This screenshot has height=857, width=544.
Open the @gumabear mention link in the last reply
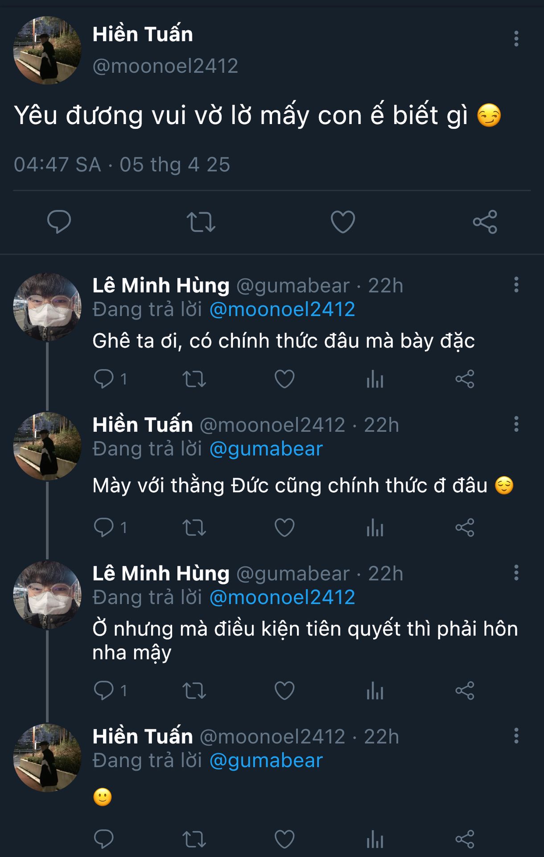[x=266, y=761]
